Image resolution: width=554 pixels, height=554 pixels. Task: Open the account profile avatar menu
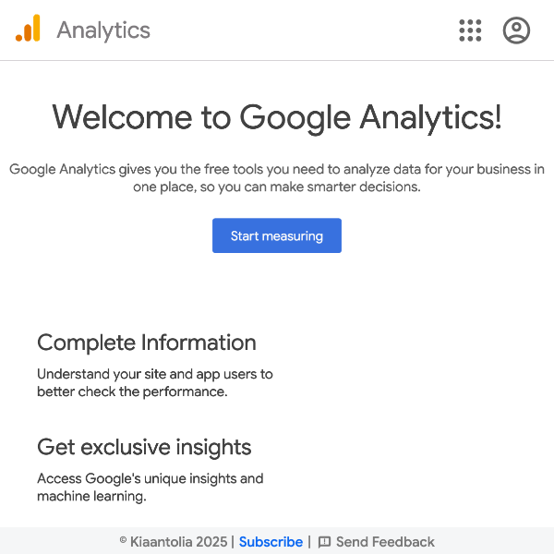(x=516, y=30)
